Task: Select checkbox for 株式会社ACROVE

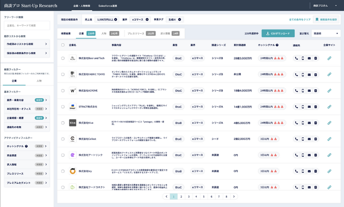Action: pos(63,91)
